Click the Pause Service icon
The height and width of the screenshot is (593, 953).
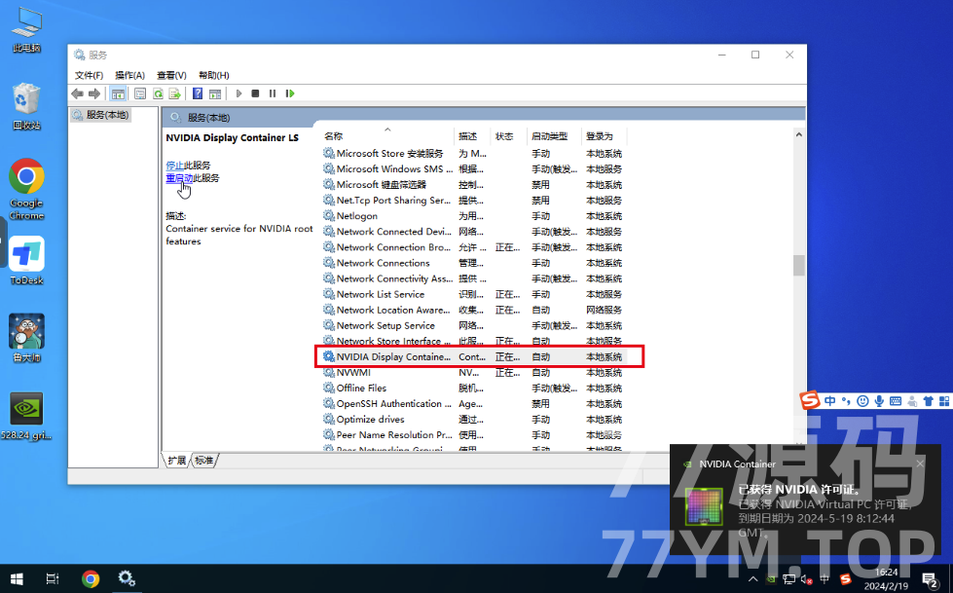(x=273, y=93)
